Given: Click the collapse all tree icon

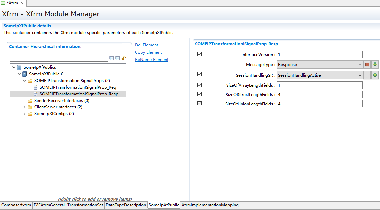Looking at the screenshot, I should tap(112, 58).
